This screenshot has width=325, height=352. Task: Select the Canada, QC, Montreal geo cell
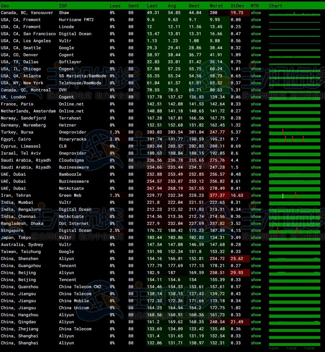[x=26, y=90]
